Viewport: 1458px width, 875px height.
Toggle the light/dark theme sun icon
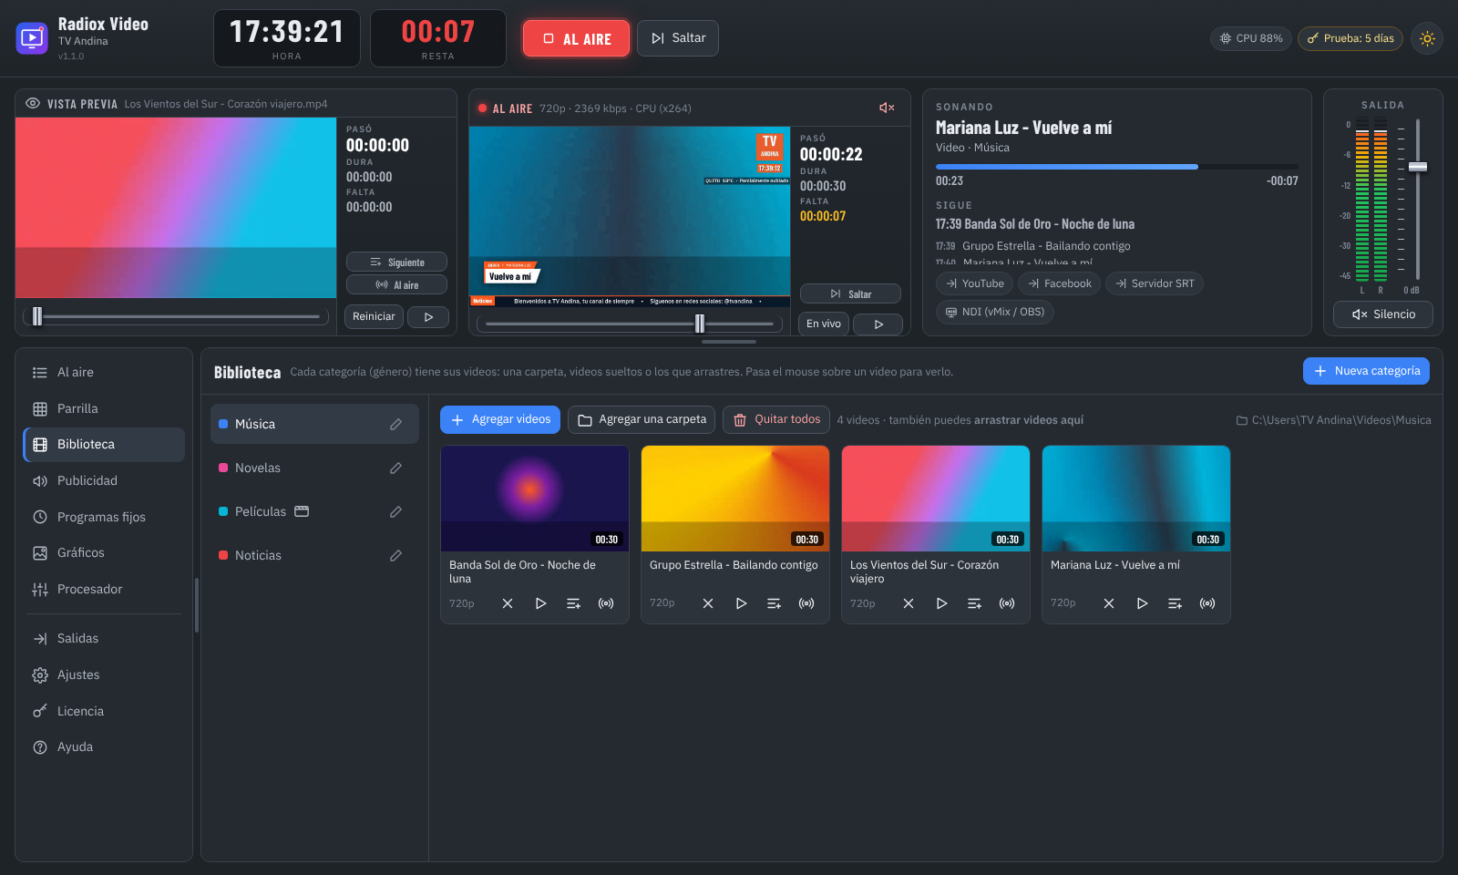click(x=1427, y=38)
